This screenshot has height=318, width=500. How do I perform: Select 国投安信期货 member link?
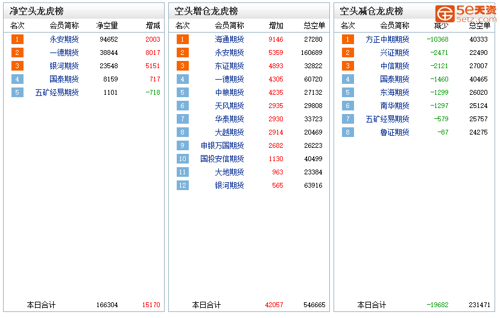click(223, 159)
